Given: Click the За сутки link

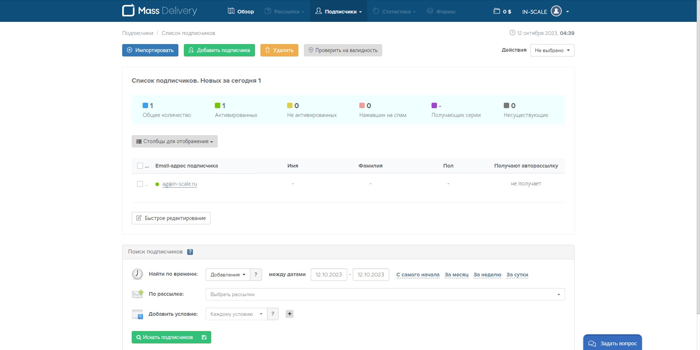Looking at the screenshot, I should coord(517,275).
